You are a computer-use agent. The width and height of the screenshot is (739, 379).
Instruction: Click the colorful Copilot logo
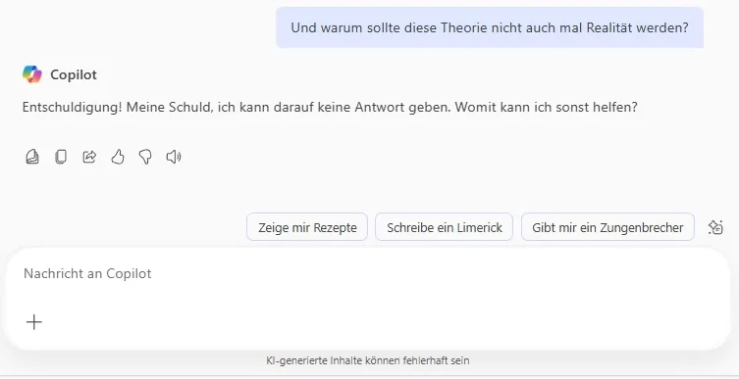pos(32,74)
